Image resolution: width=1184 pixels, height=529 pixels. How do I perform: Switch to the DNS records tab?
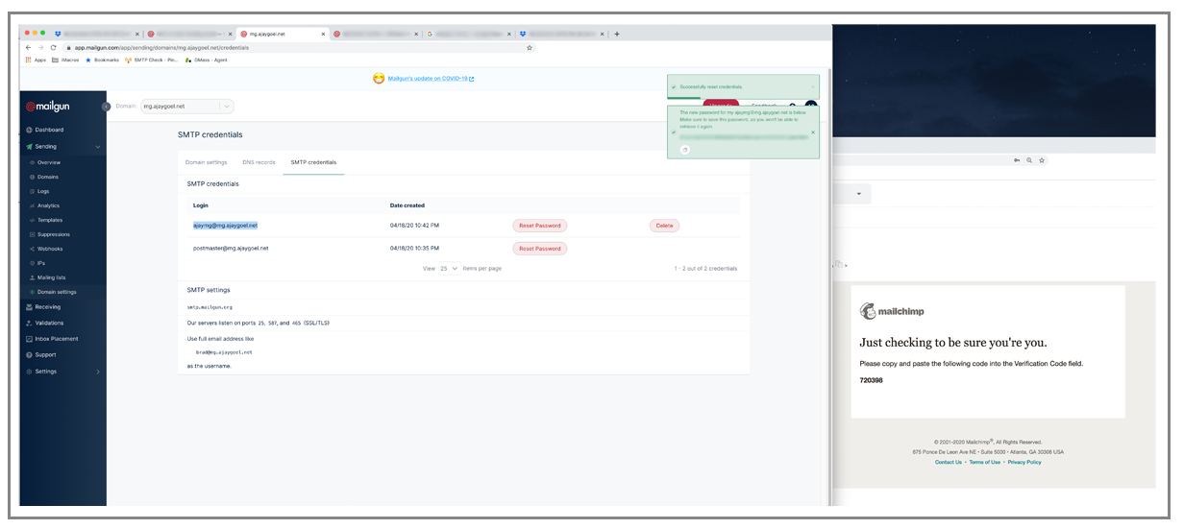coord(259,162)
